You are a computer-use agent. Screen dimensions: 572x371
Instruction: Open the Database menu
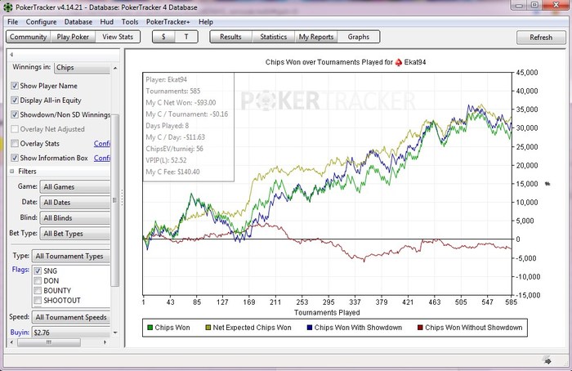[x=78, y=22]
